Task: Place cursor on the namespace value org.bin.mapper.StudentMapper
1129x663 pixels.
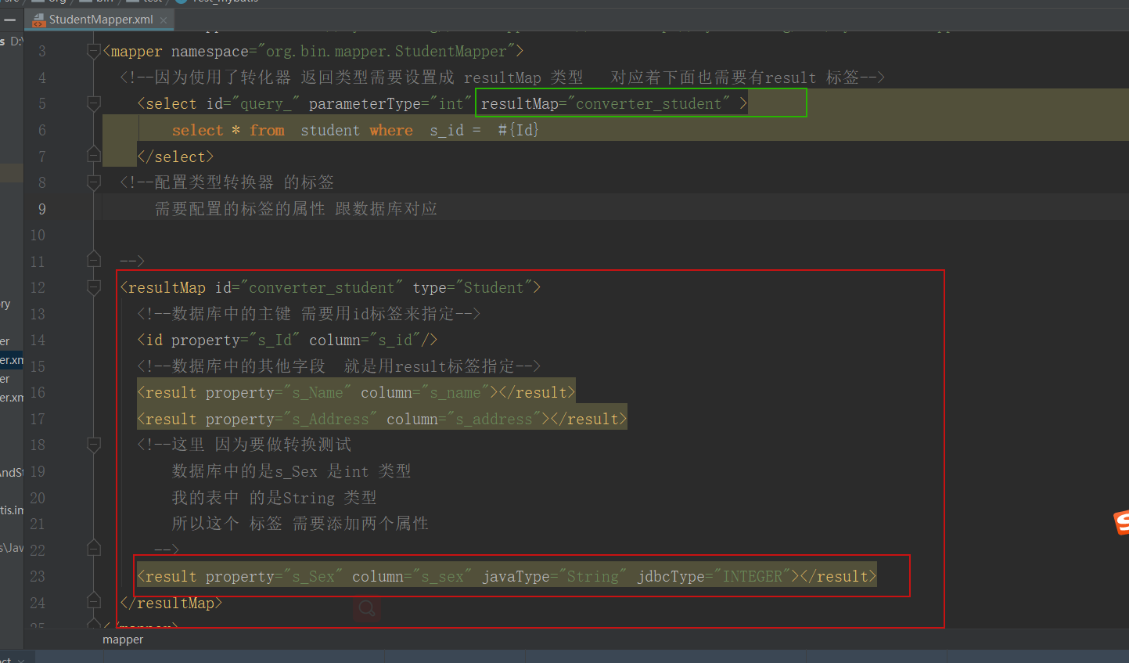Action: (x=387, y=52)
